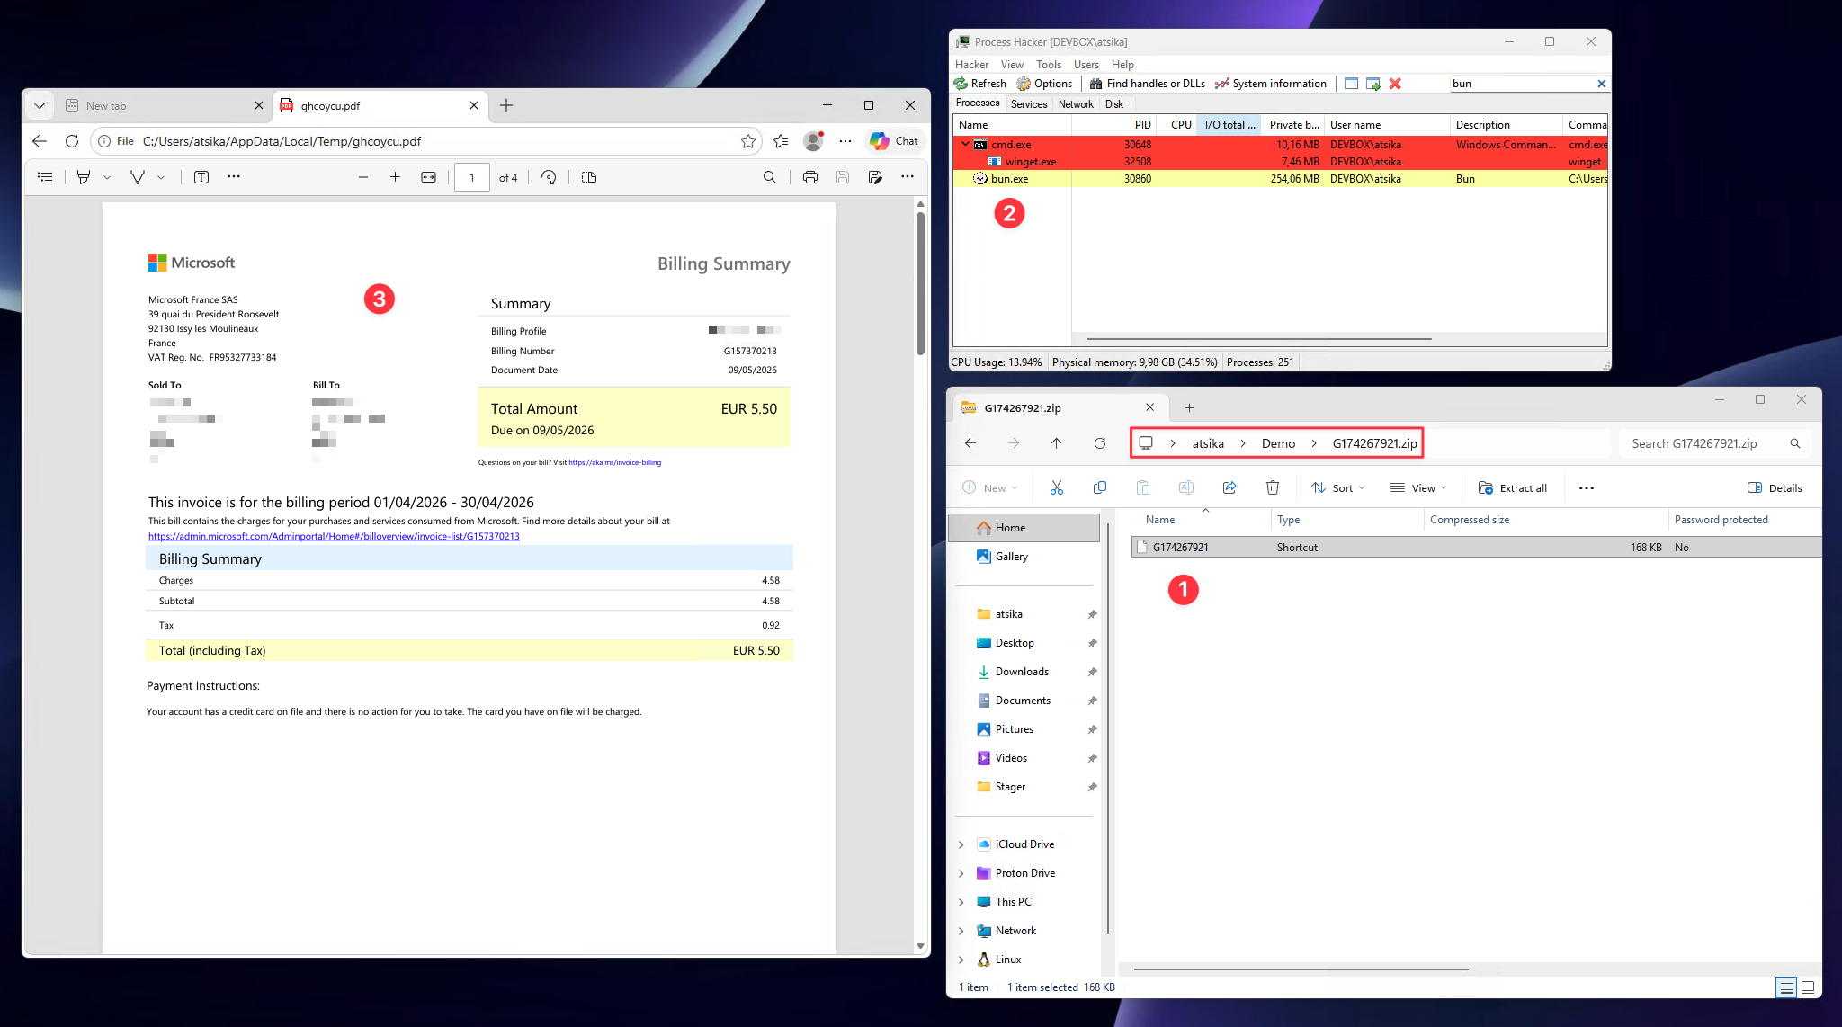
Task: Select the PDF highlight tool
Action: click(84, 177)
